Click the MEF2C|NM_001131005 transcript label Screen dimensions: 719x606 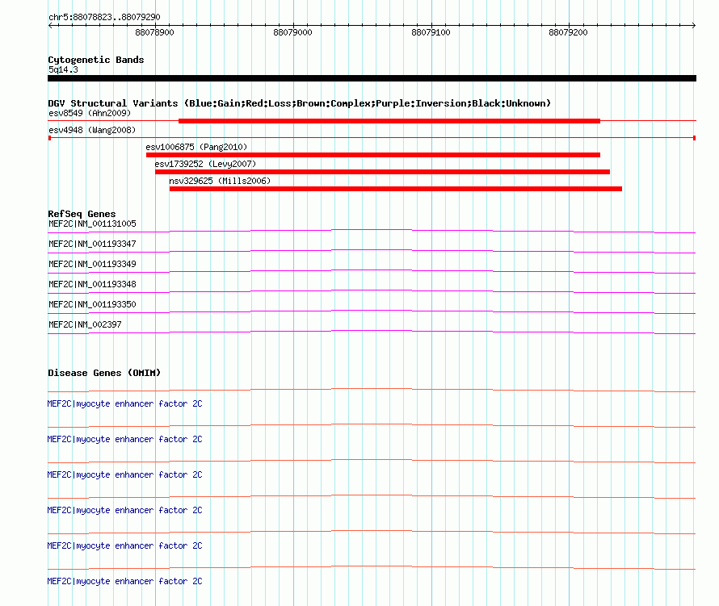pos(93,224)
